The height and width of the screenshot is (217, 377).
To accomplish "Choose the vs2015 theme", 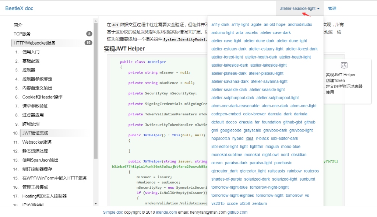I will pos(218,203).
